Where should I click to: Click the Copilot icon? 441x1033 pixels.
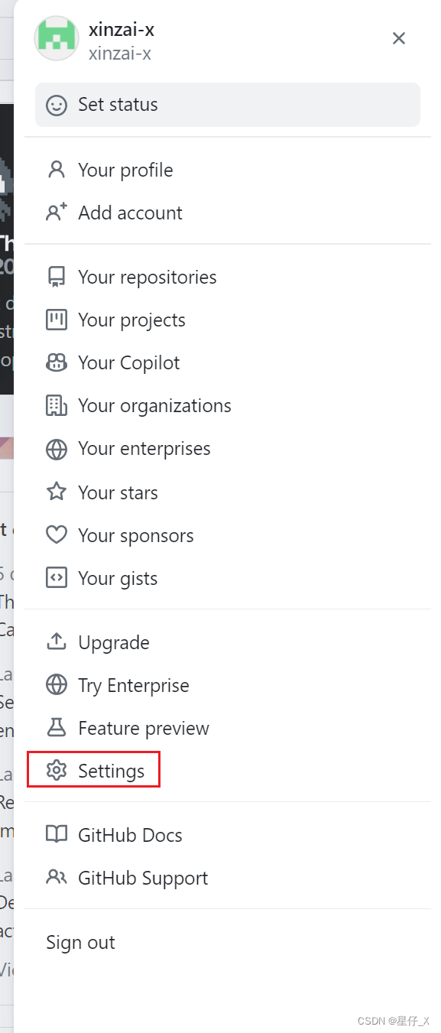point(57,362)
